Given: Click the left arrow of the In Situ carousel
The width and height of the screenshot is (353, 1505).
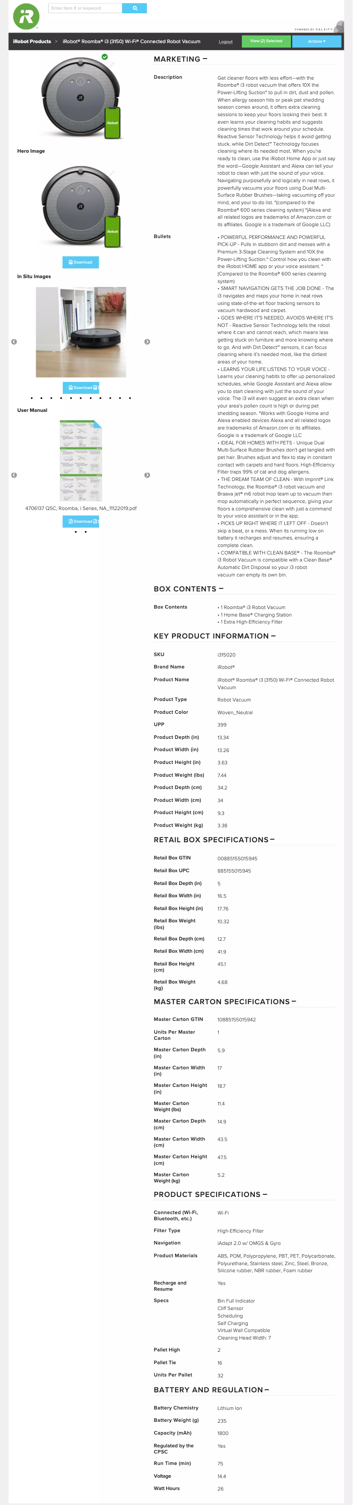Looking at the screenshot, I should (x=15, y=341).
